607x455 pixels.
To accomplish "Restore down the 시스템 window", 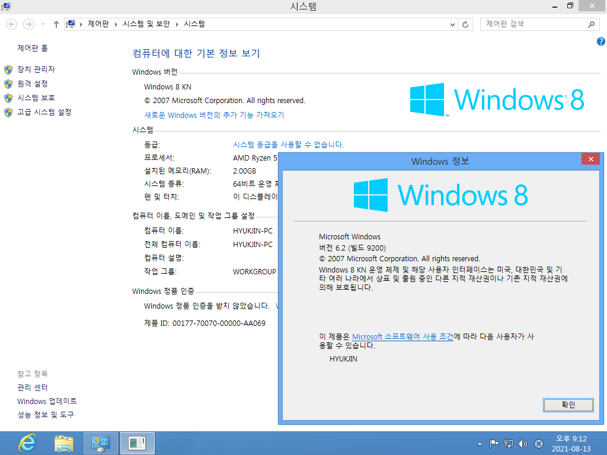I will pos(570,6).
